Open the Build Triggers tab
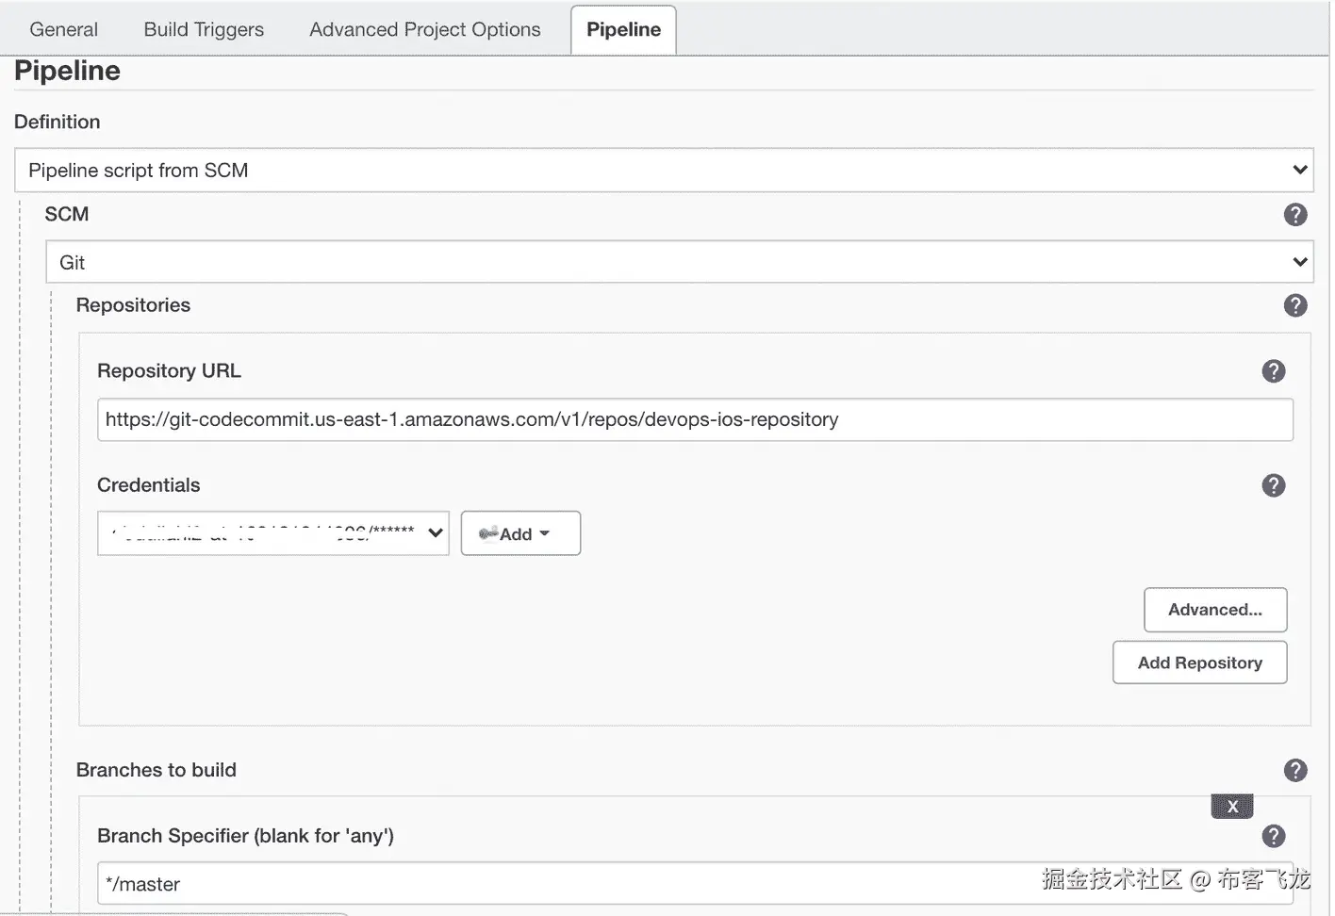The image size is (1335, 916). click(204, 29)
